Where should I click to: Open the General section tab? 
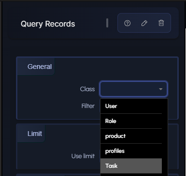pos(36,67)
